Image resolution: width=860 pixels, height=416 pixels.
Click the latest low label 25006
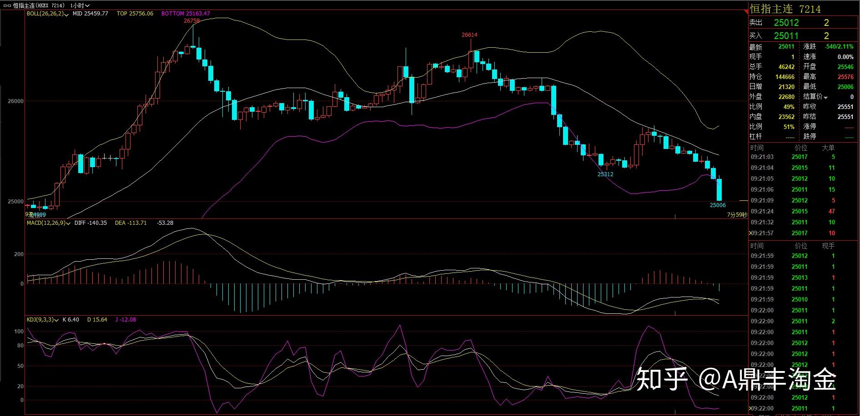[718, 205]
